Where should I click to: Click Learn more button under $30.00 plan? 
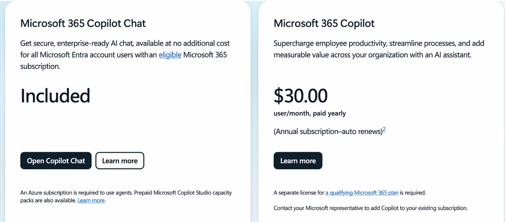click(298, 161)
